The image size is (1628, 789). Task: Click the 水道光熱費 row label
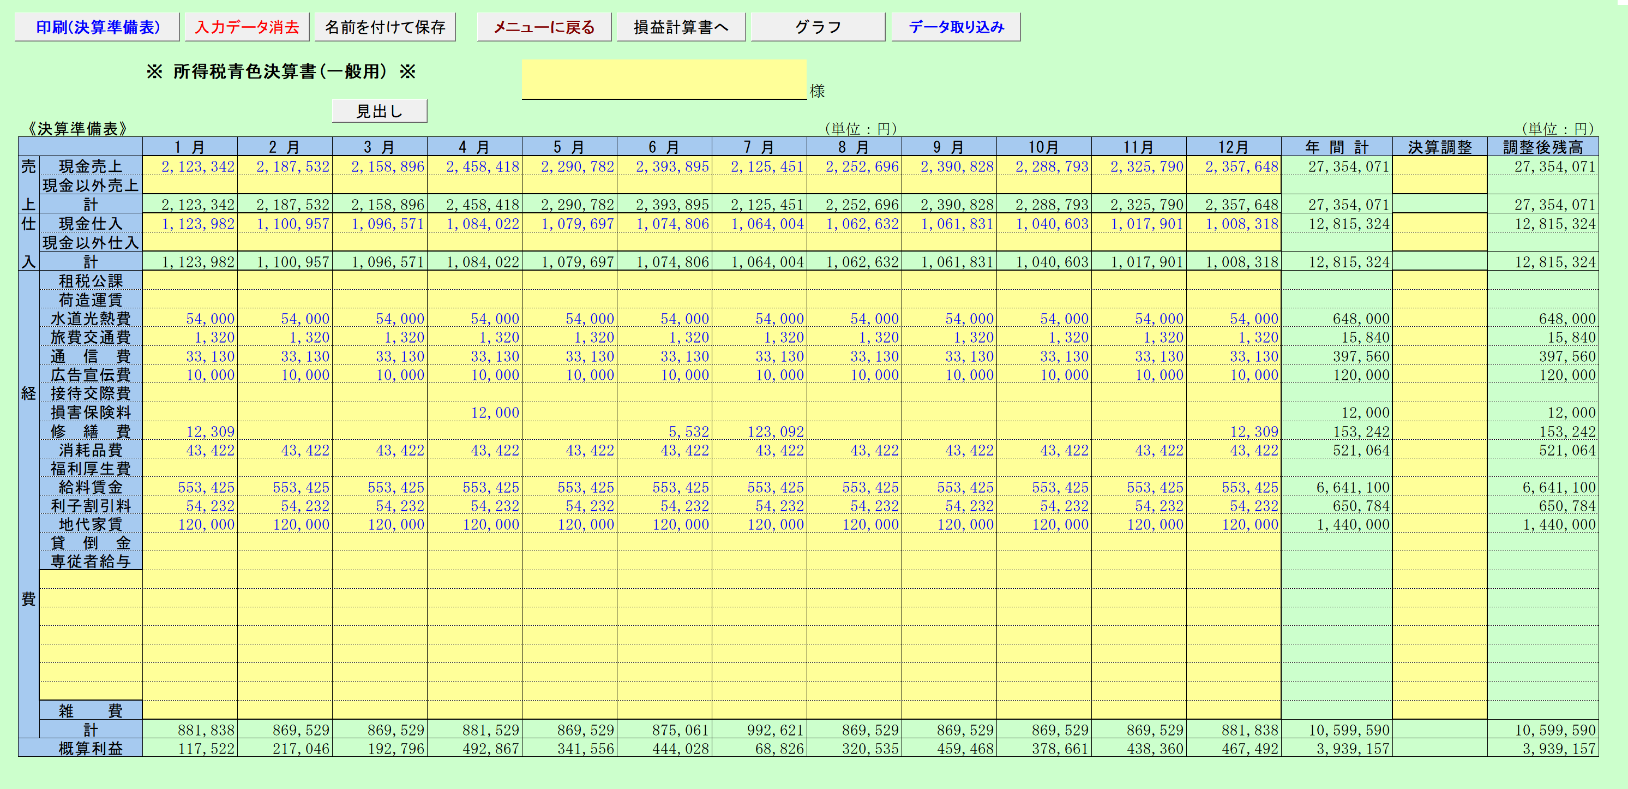[91, 318]
